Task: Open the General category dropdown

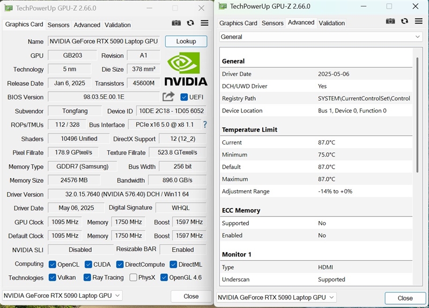Action: tap(321, 37)
